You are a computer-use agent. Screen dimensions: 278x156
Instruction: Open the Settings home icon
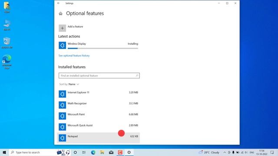tap(60, 13)
